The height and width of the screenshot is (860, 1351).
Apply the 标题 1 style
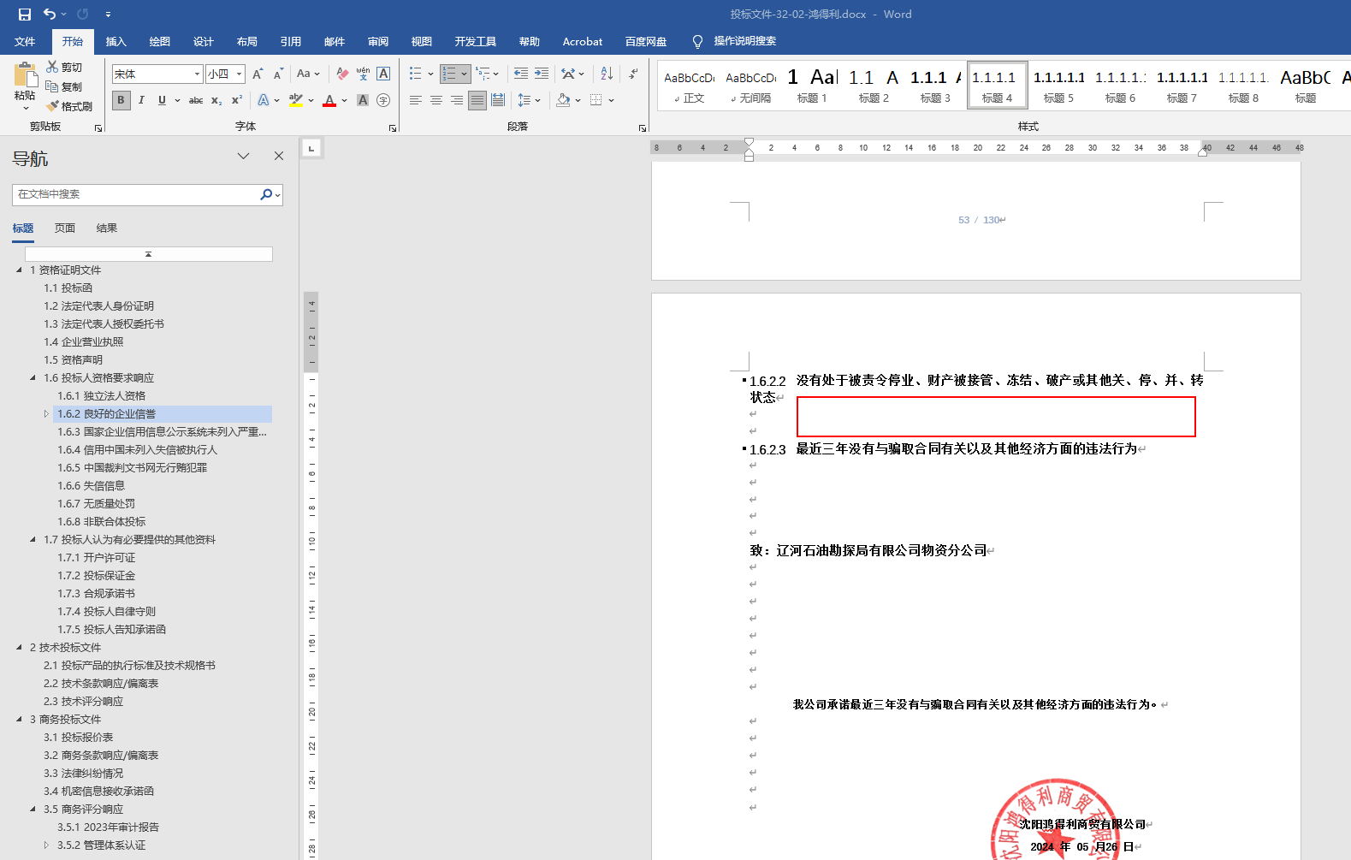(812, 86)
